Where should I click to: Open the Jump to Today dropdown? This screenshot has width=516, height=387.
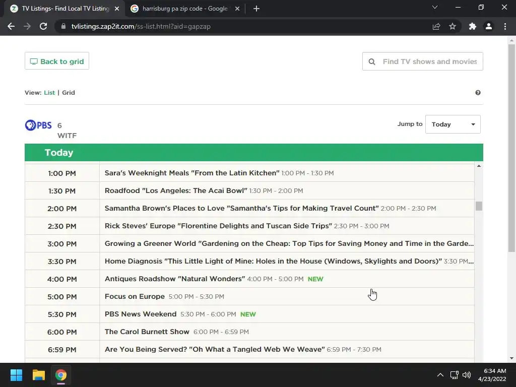(453, 124)
